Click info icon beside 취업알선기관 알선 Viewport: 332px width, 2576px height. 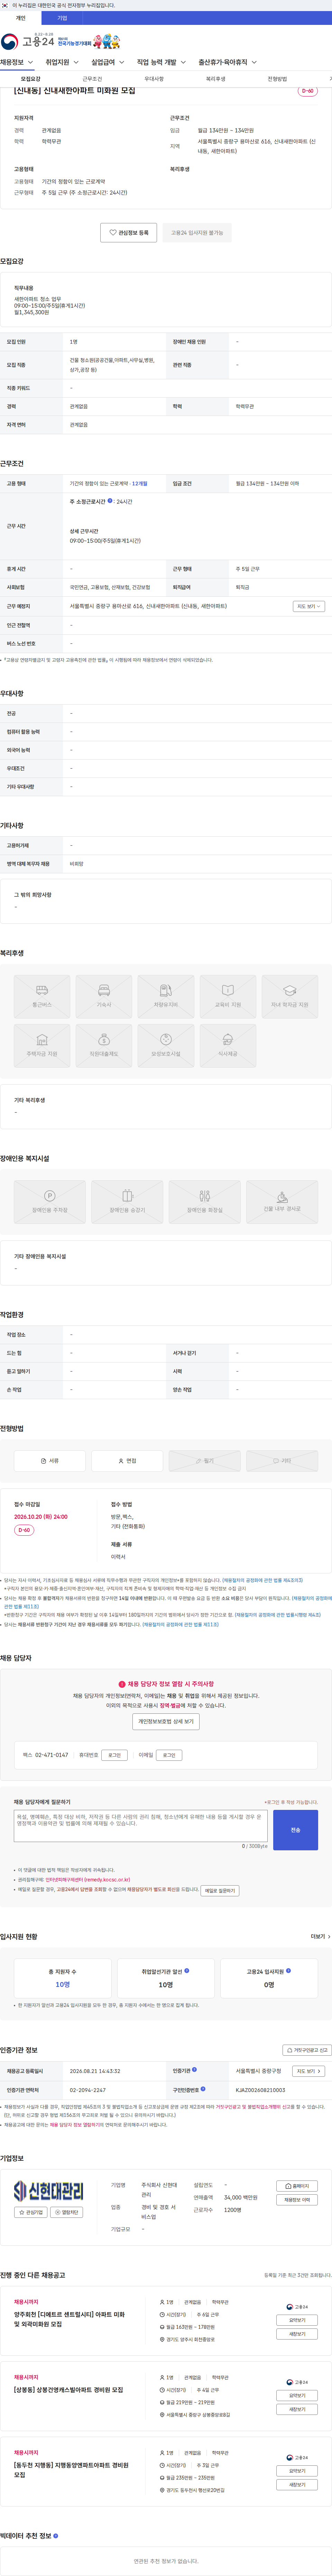(187, 1971)
